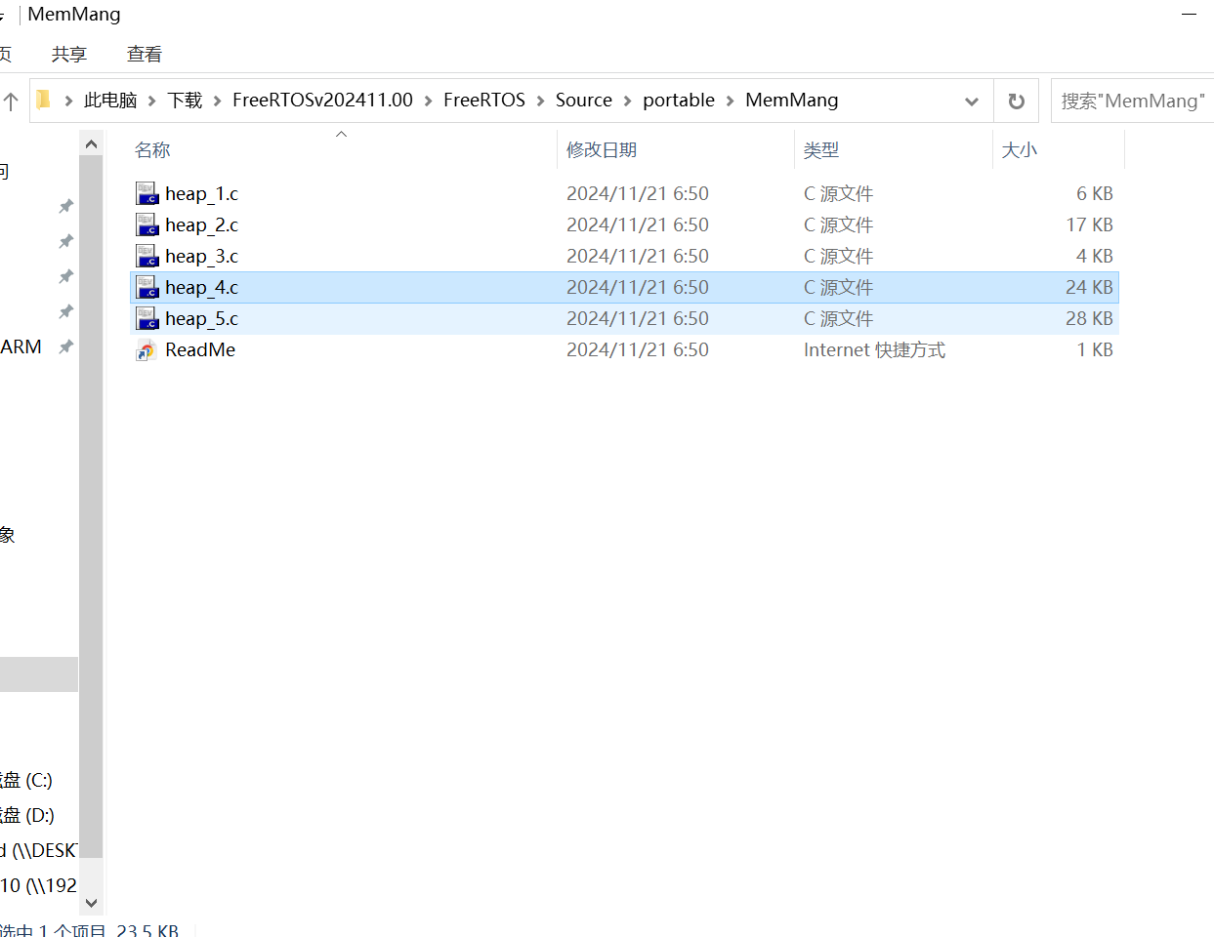Screen dimensions: 1214x937
Task: Click the navigation pane scroll down arrow
Action: pyautogui.click(x=91, y=903)
